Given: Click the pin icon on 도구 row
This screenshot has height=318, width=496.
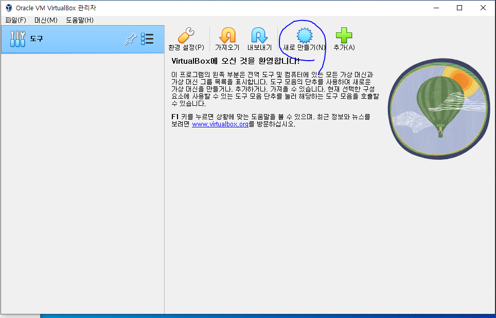Looking at the screenshot, I should click(x=130, y=39).
